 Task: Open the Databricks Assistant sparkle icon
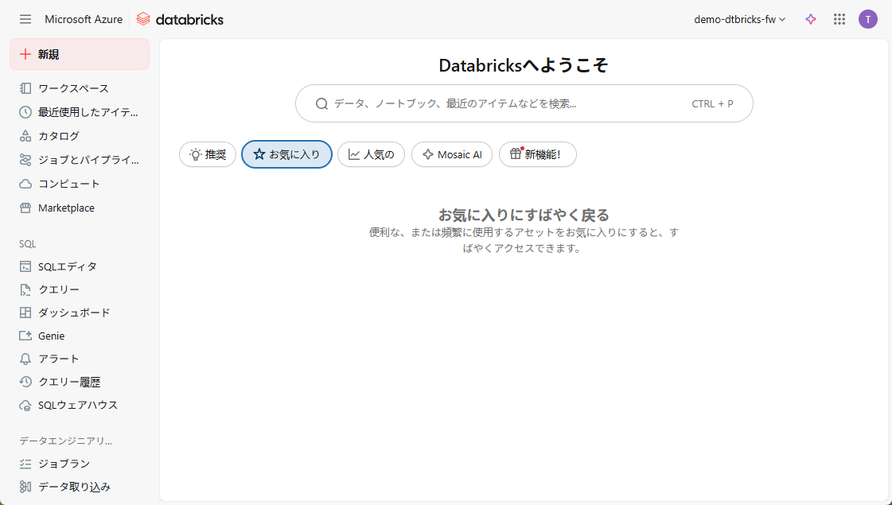pos(811,19)
